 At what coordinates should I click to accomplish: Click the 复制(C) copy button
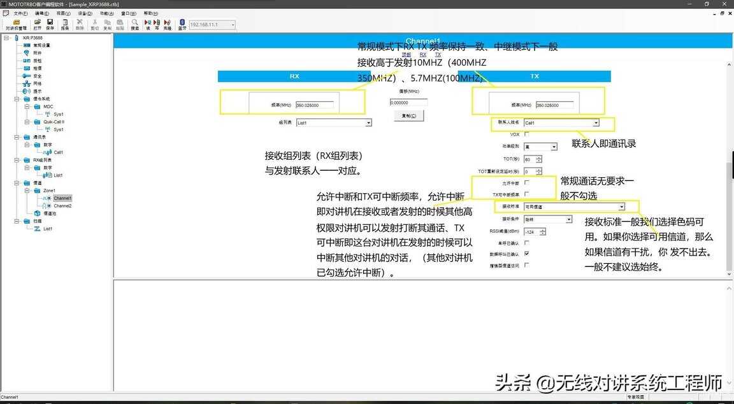coord(408,116)
